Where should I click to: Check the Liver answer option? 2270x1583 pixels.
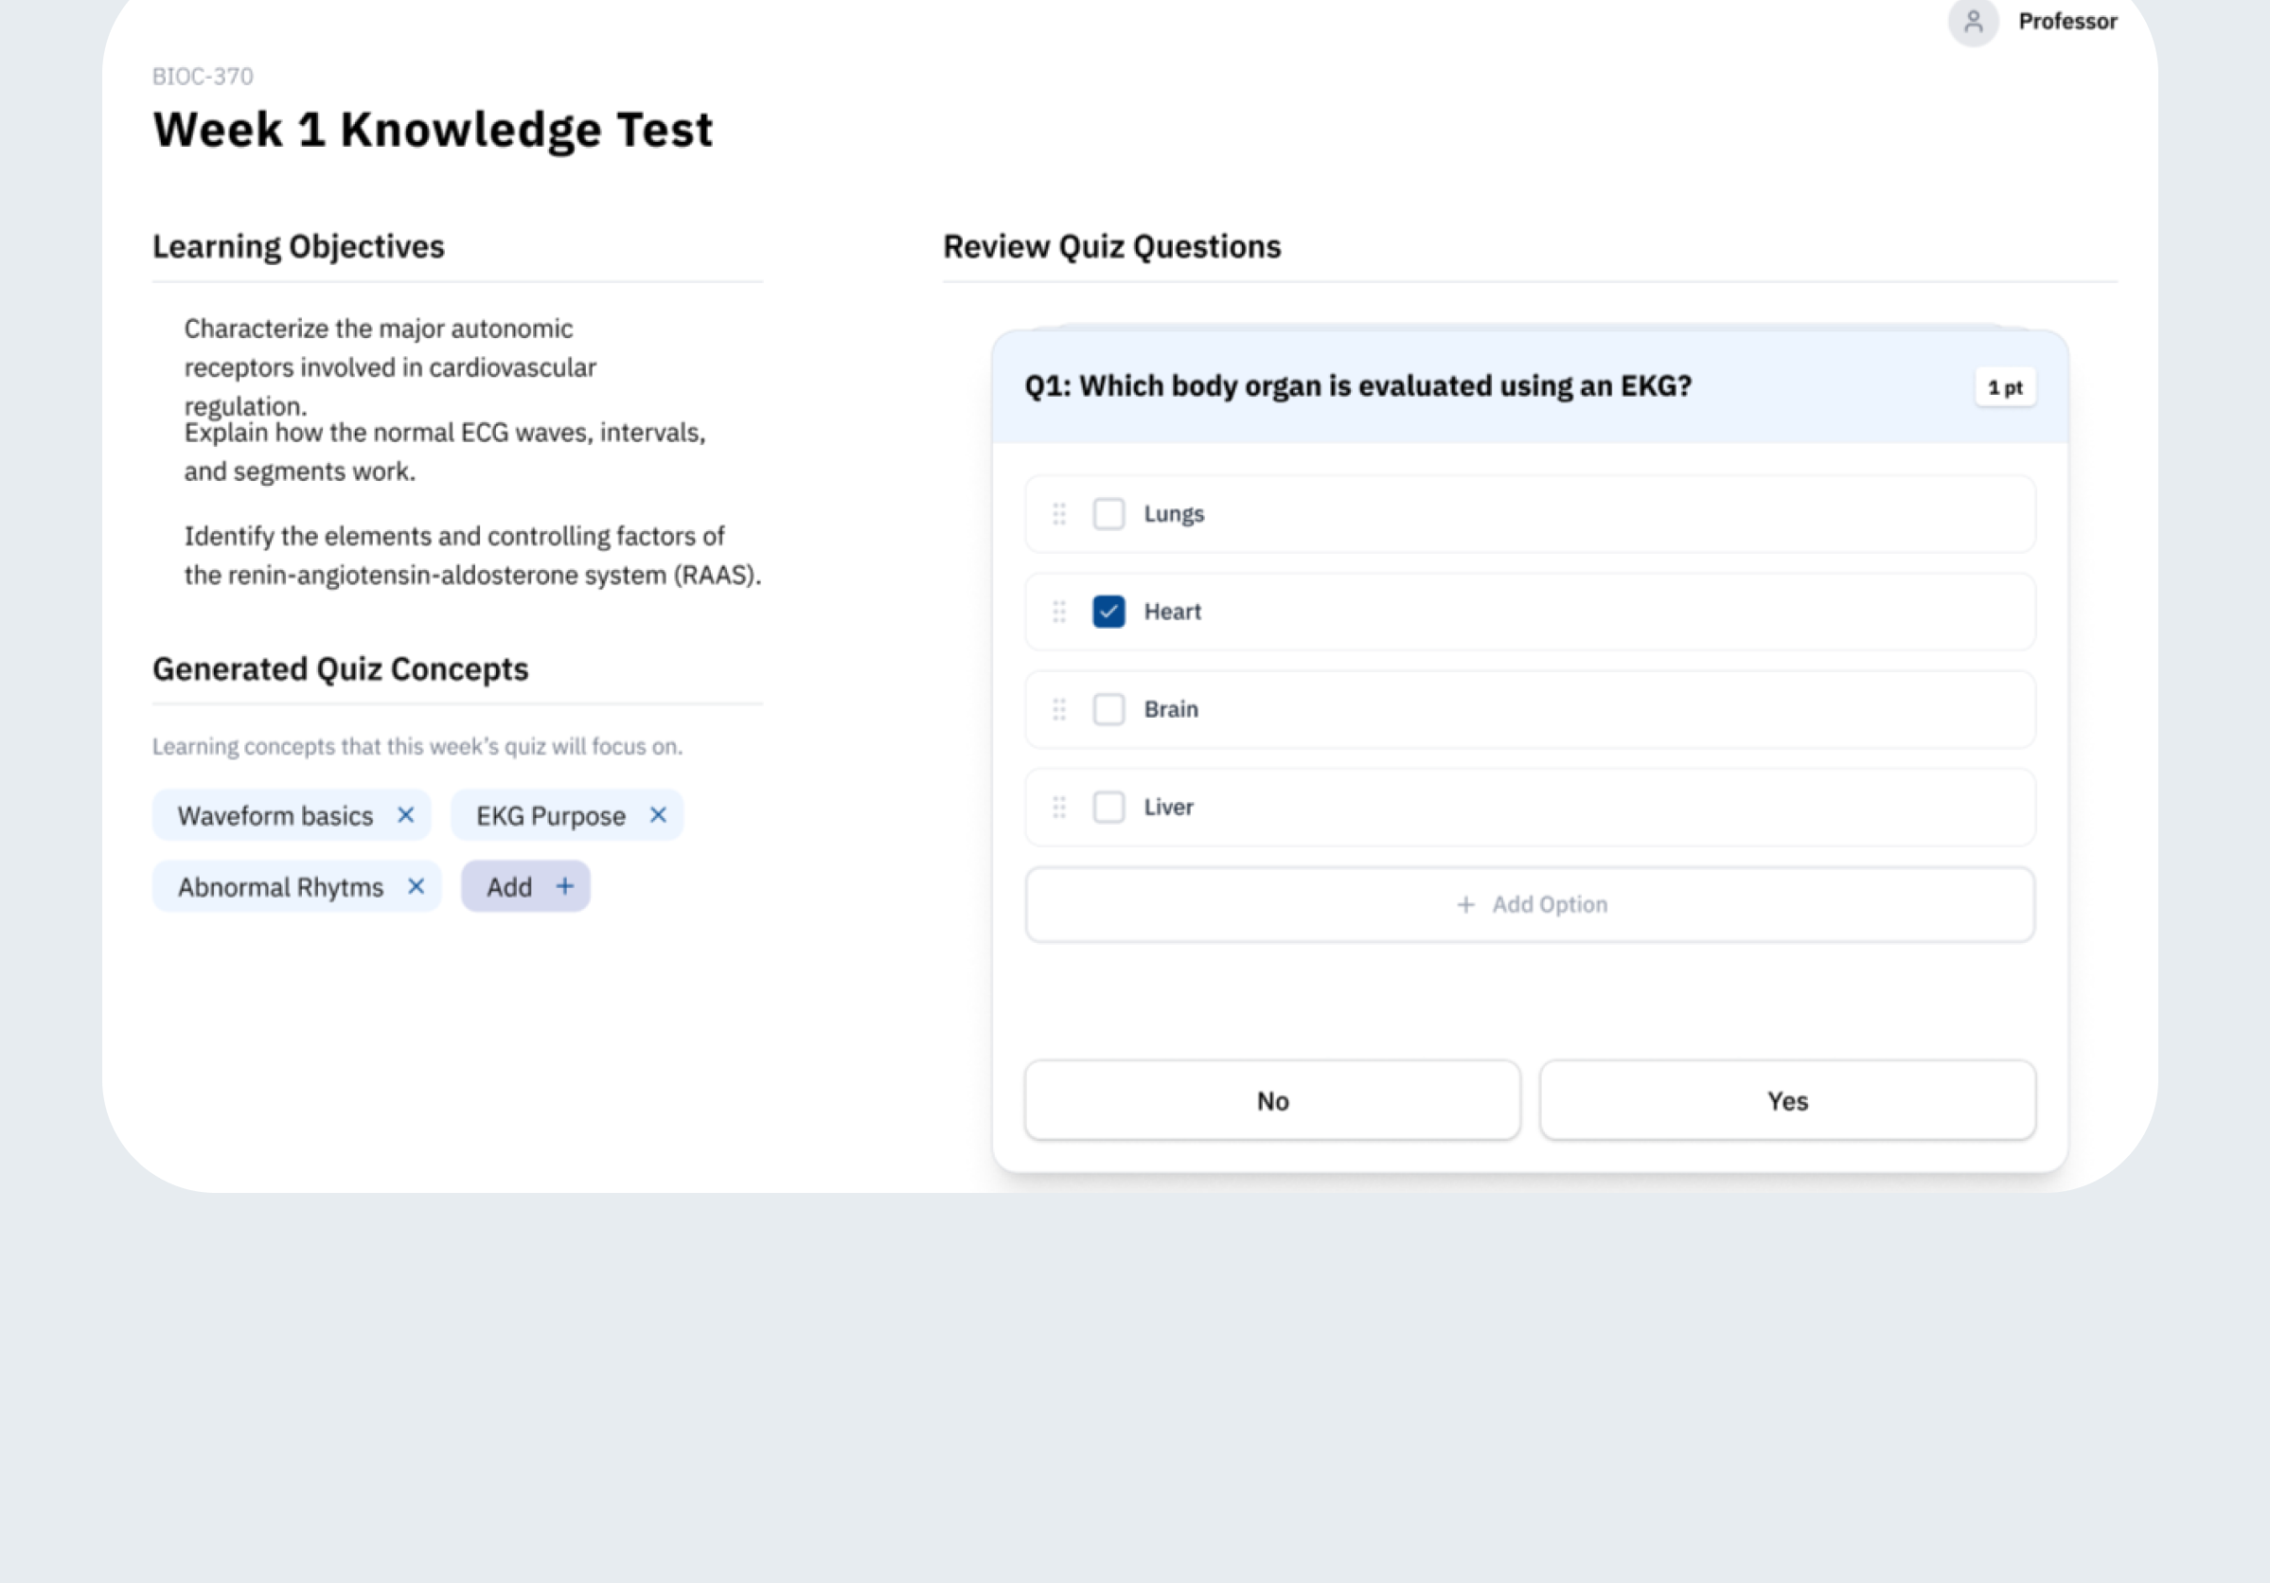click(1108, 807)
